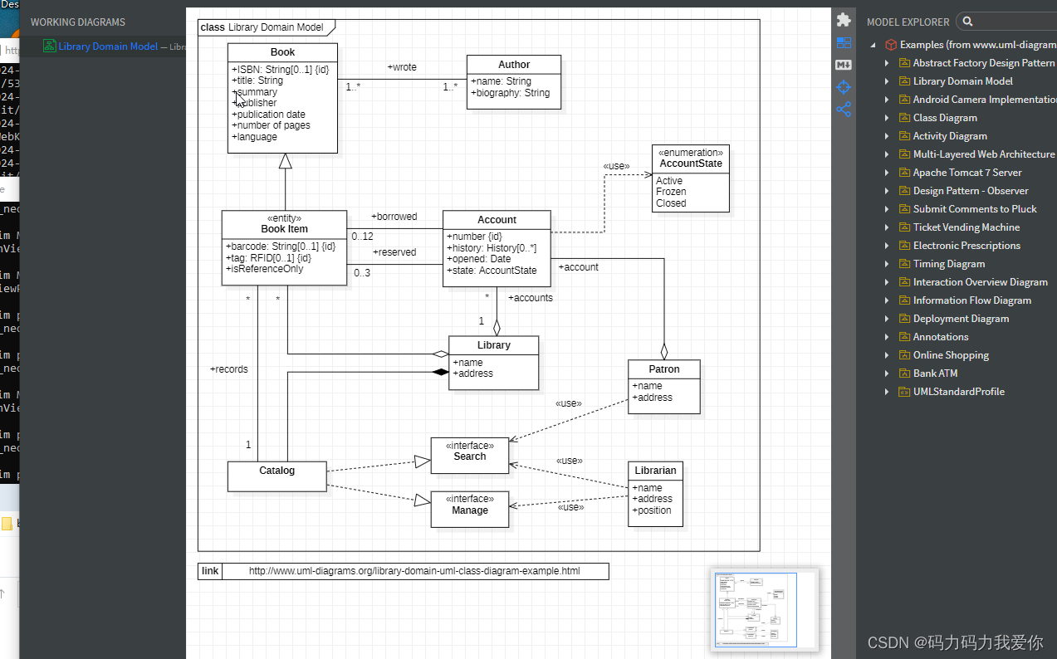Expand the Activity Diagram package node
Viewport: 1057px width, 659px height.
(887, 136)
